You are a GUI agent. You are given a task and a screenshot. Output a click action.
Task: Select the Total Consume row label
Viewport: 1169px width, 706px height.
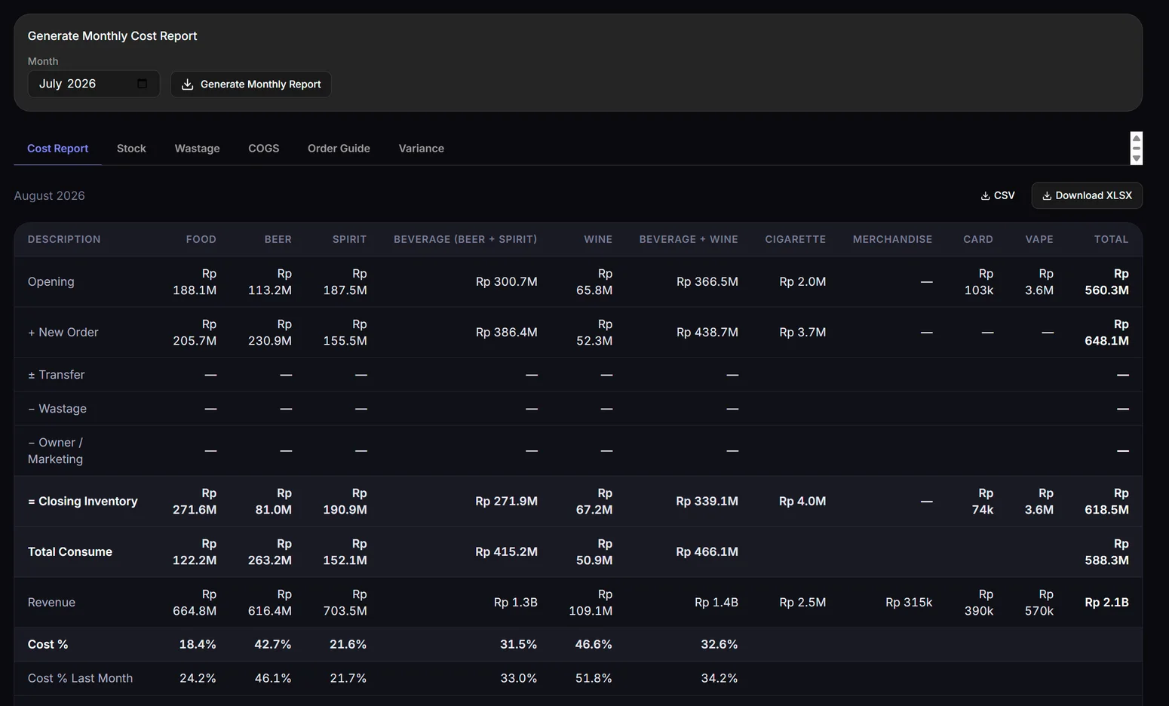click(x=70, y=551)
